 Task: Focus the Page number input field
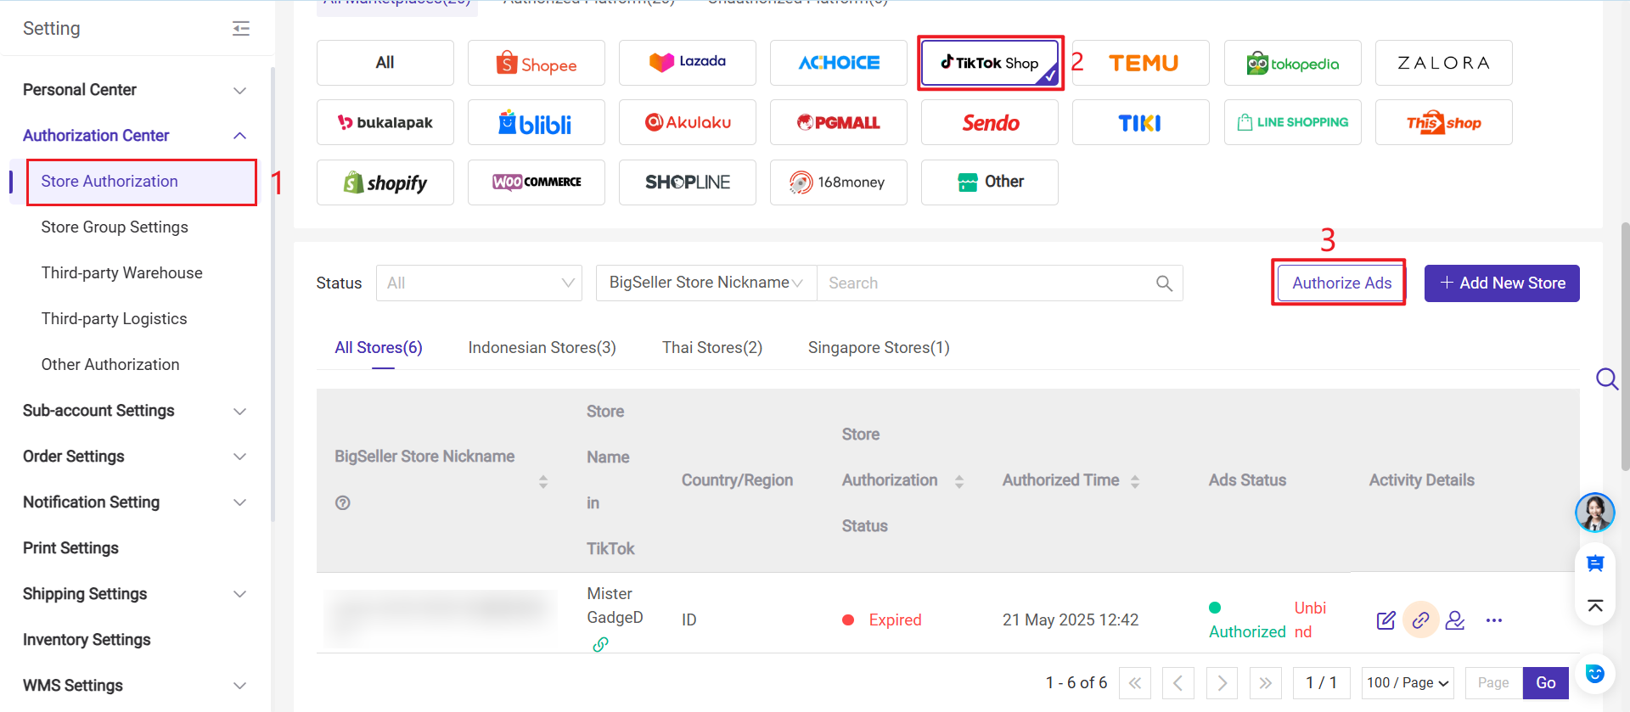point(1494,683)
